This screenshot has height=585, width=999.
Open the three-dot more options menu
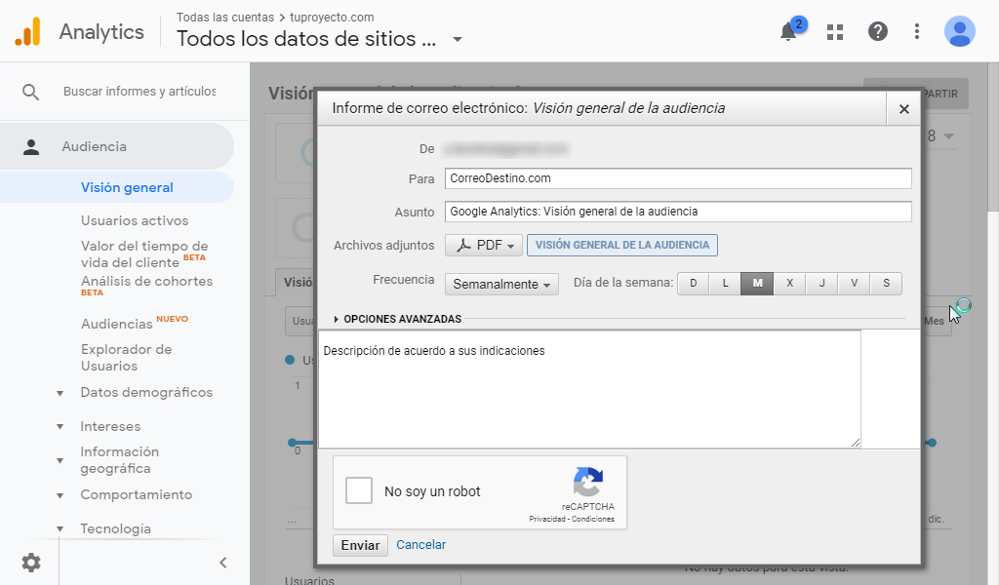click(x=916, y=32)
